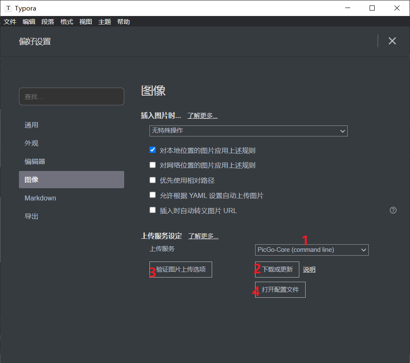The image size is (410, 363).
Task: Open 了解更多 link beside 上传服务设定
Action: 203,236
